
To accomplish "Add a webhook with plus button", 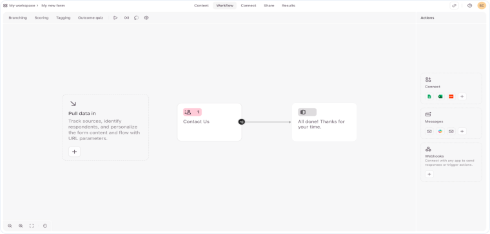I will tap(429, 174).
